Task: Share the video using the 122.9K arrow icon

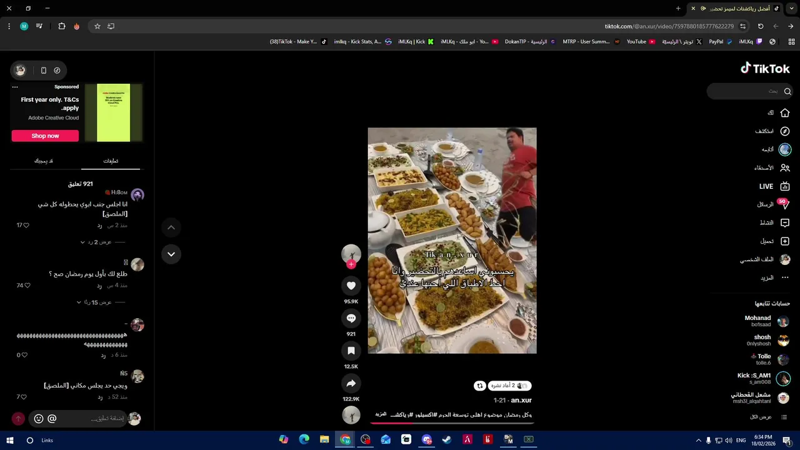Action: point(351,383)
